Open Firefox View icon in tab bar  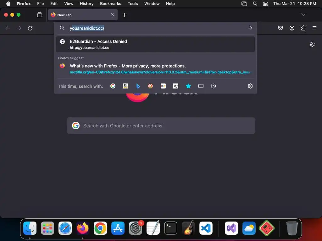click(x=40, y=15)
